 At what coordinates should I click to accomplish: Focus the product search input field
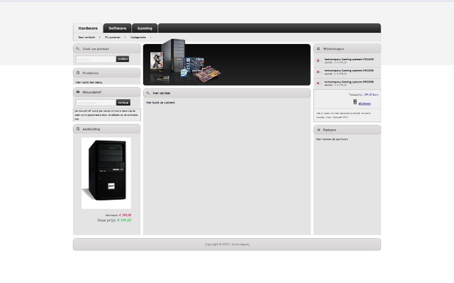coord(95,59)
